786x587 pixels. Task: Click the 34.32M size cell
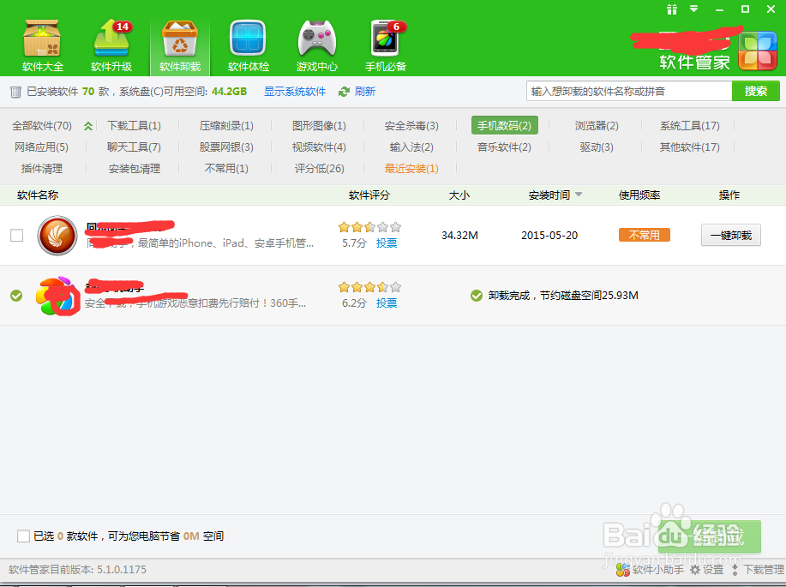coord(459,235)
